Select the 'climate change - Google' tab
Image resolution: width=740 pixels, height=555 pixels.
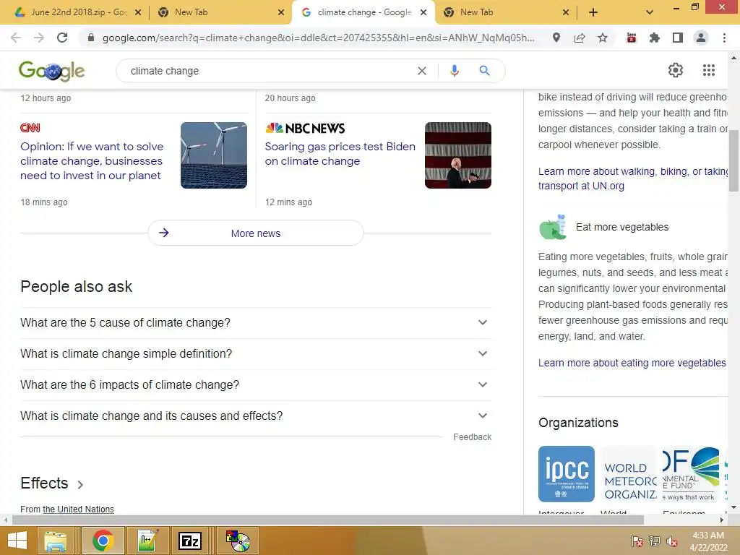pyautogui.click(x=364, y=12)
